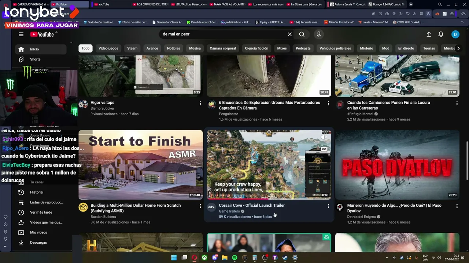
Task: Visit the "Penguinator" channel link
Action: [x=228, y=114]
